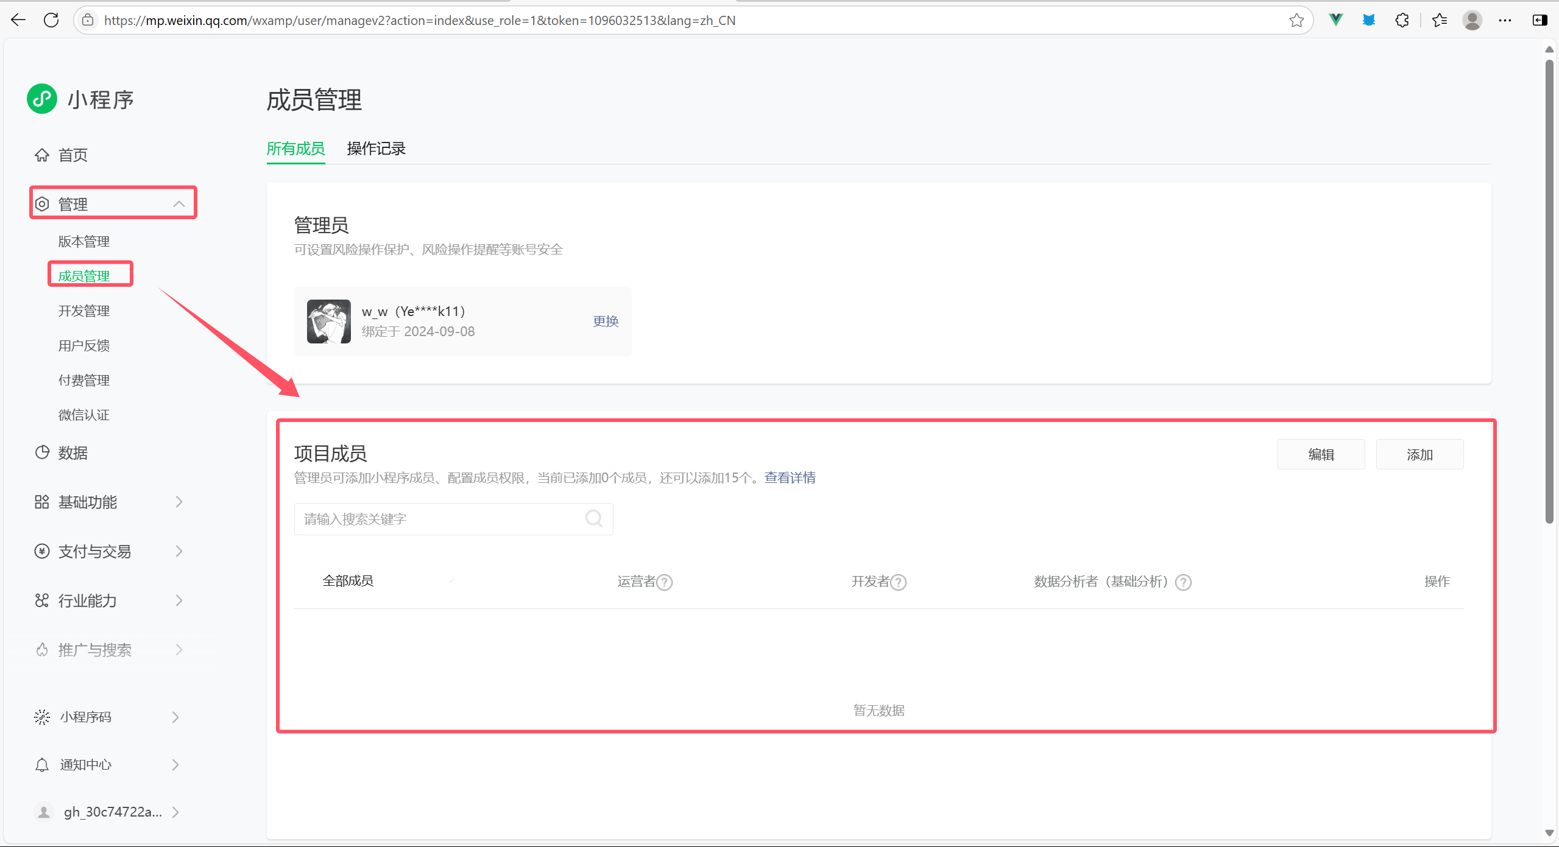Screen dimensions: 1559x847
Task: Open the 查看详情 link
Action: point(790,477)
